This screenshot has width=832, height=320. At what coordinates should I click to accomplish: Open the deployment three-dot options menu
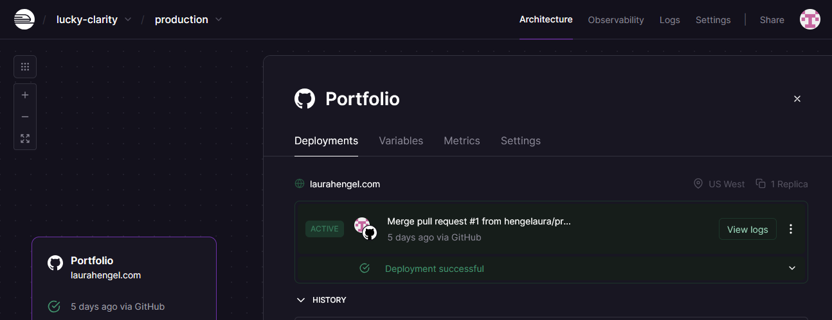(791, 229)
